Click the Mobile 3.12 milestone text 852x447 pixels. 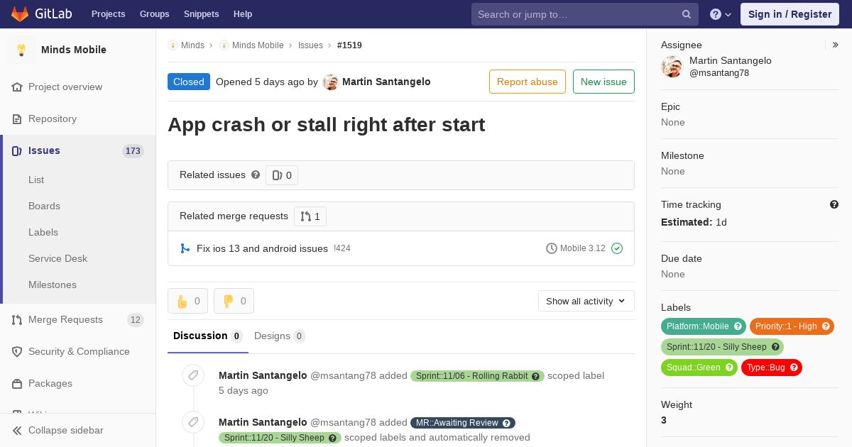coord(583,248)
